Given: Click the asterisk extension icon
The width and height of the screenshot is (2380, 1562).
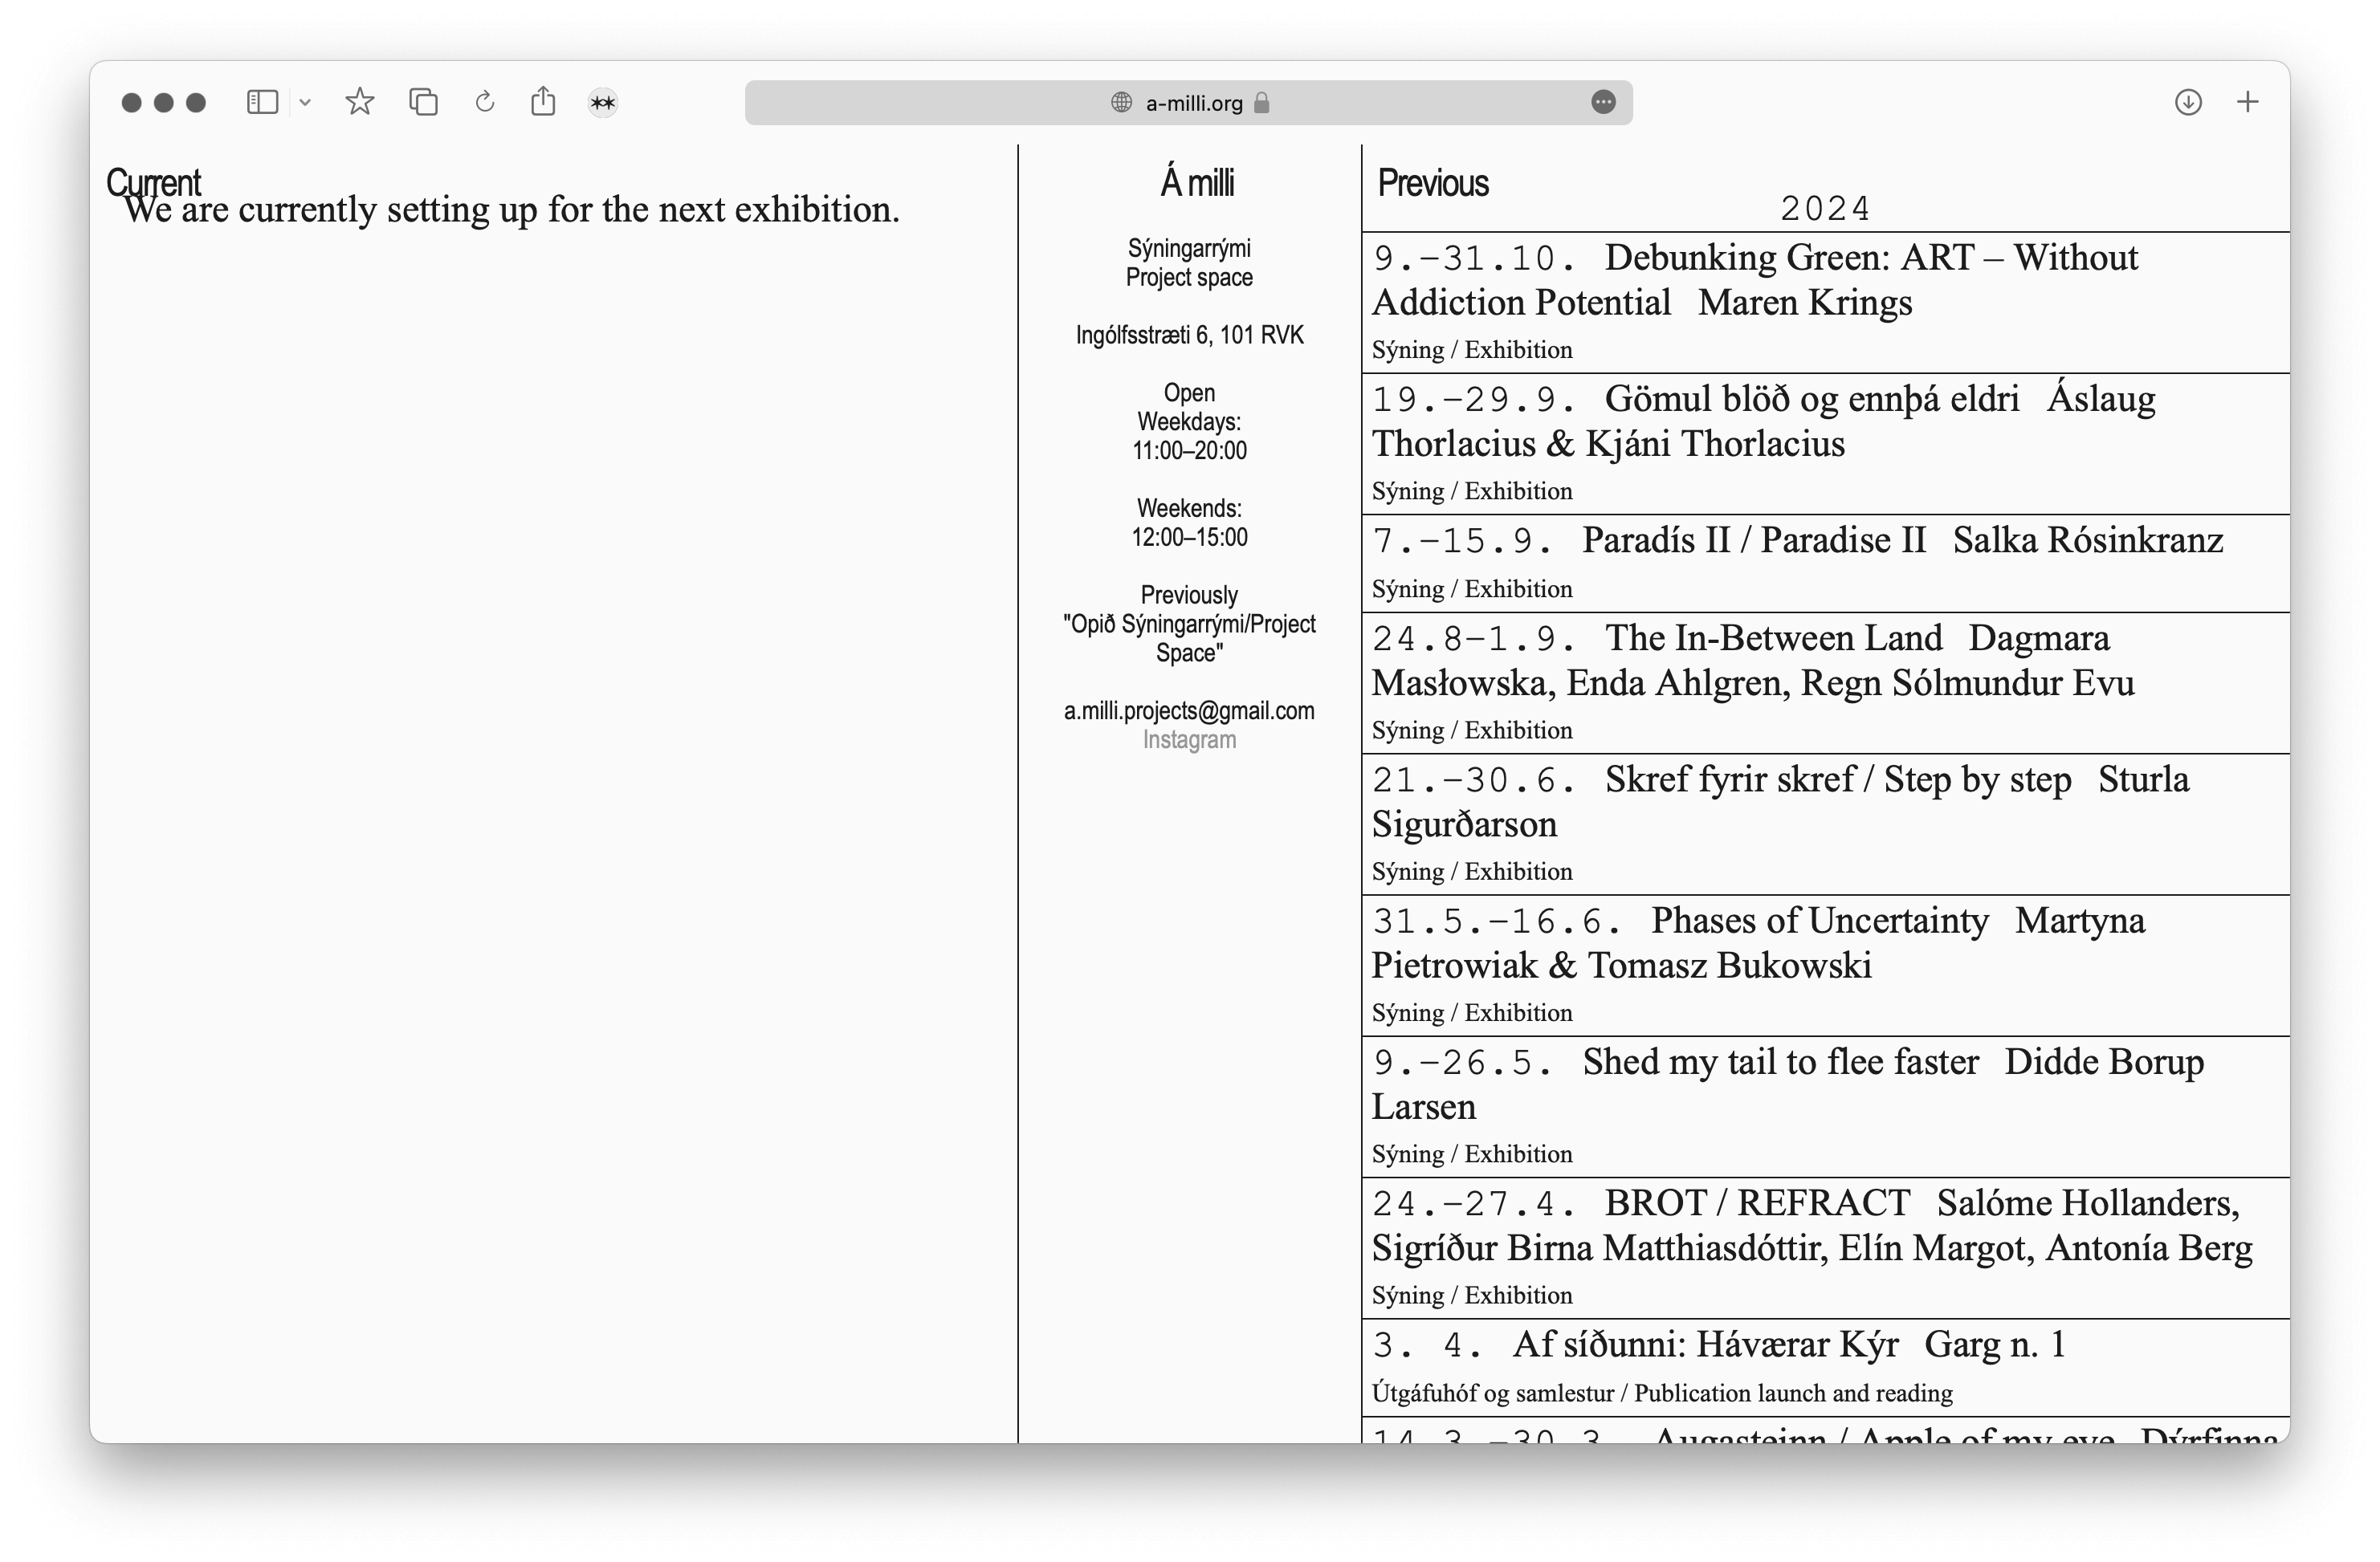Looking at the screenshot, I should click(603, 103).
